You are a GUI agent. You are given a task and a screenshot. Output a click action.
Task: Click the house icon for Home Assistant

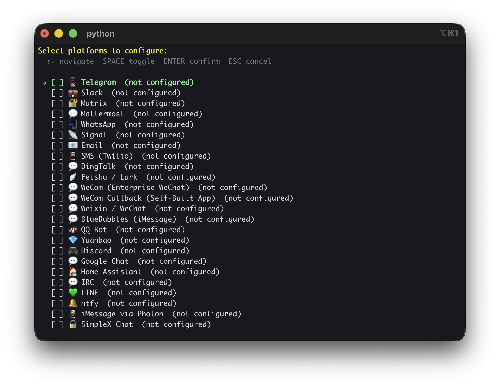(73, 272)
